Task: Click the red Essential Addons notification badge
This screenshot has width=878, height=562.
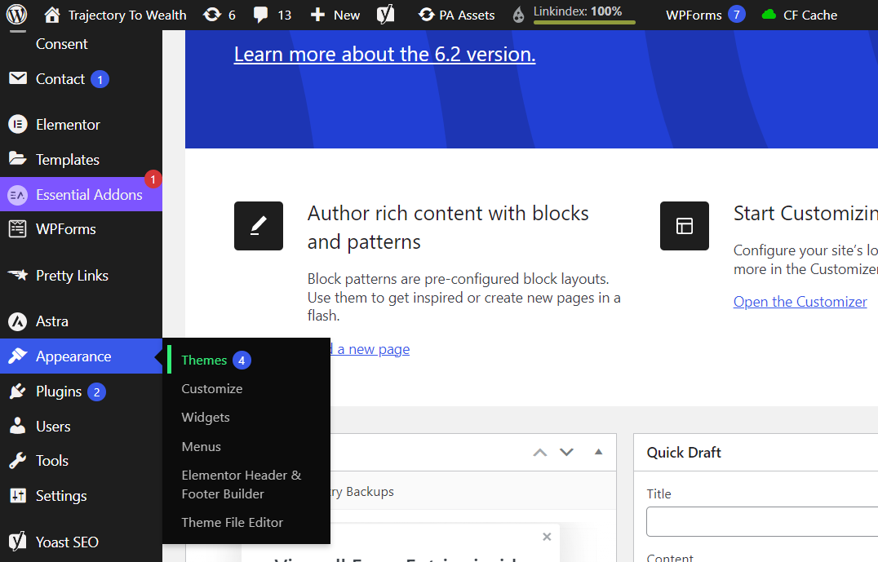Action: (153, 179)
